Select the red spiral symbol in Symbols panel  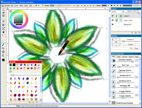click(35, 68)
